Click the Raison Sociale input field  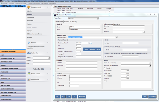point(85,76)
